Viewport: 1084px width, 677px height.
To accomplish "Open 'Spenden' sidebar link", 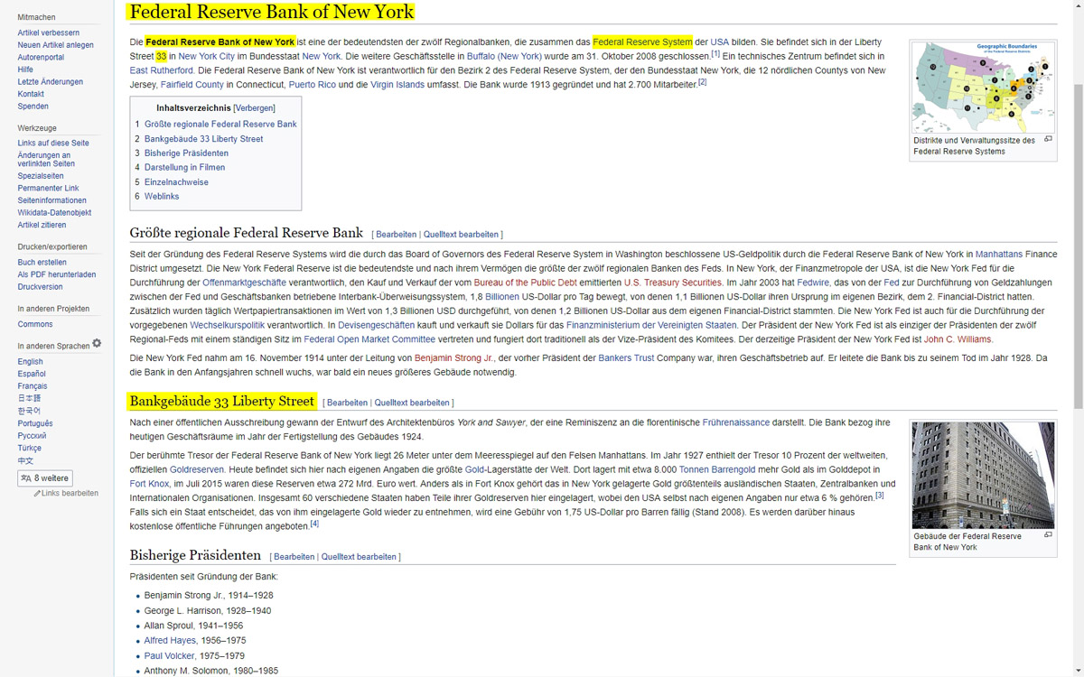I will tap(33, 107).
